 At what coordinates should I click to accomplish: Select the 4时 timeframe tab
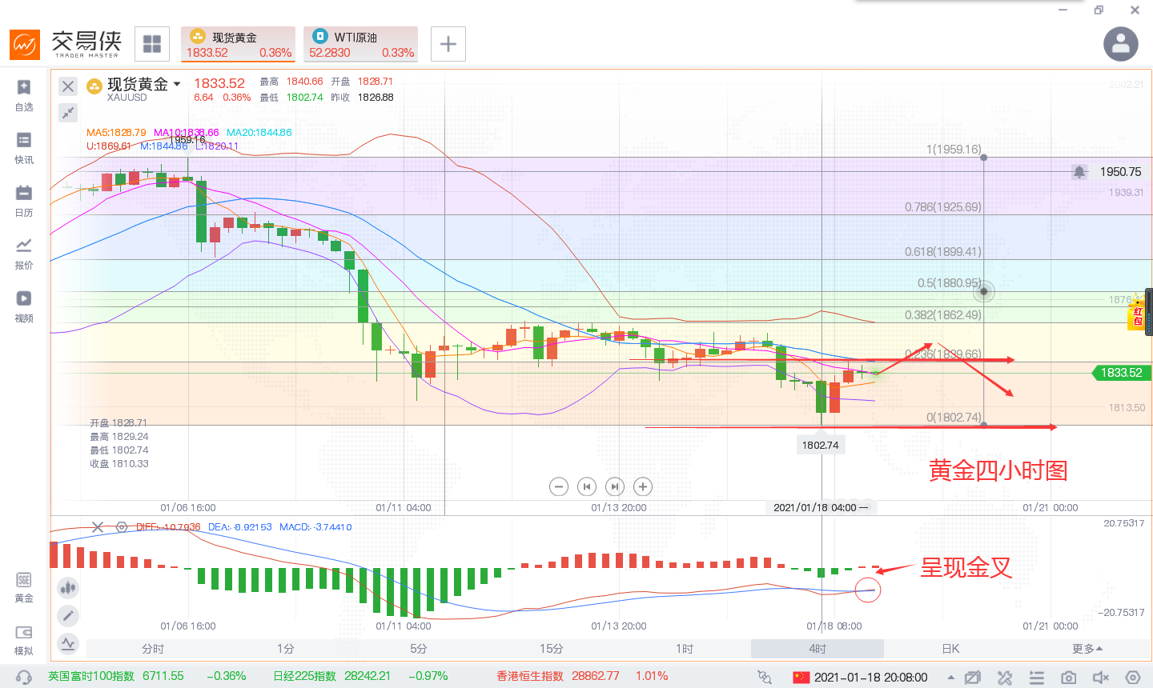818,649
